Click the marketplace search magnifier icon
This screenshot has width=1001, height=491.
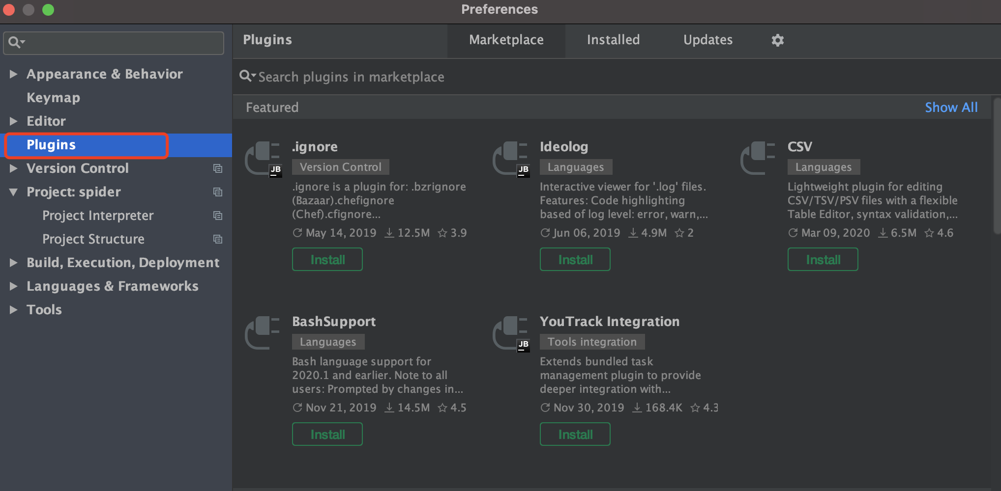point(247,76)
